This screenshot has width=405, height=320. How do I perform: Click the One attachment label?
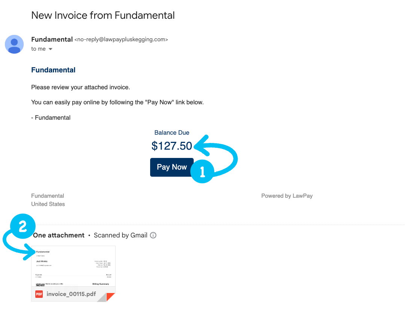(58, 235)
